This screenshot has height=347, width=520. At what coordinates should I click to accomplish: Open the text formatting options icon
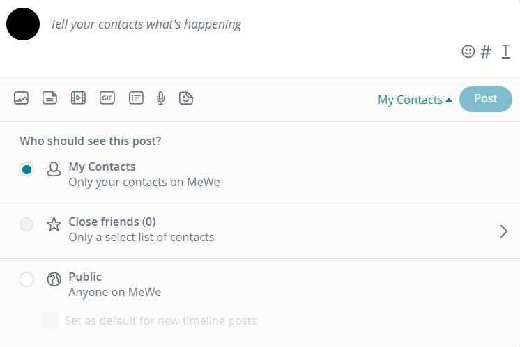506,52
